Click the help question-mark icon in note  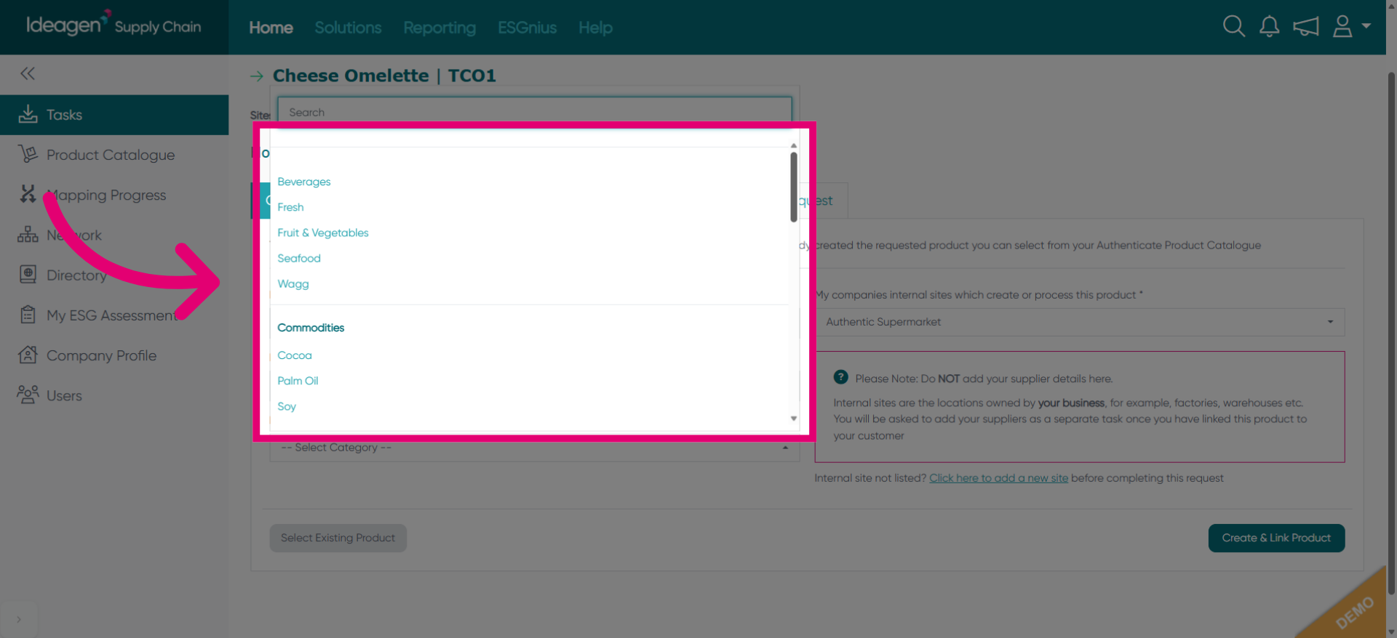point(840,377)
